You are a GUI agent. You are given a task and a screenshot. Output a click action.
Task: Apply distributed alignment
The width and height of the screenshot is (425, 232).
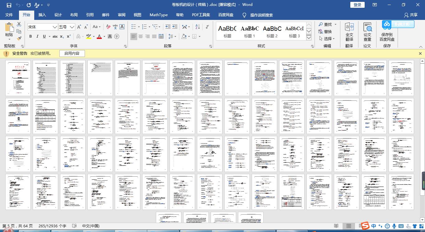[x=161, y=36]
